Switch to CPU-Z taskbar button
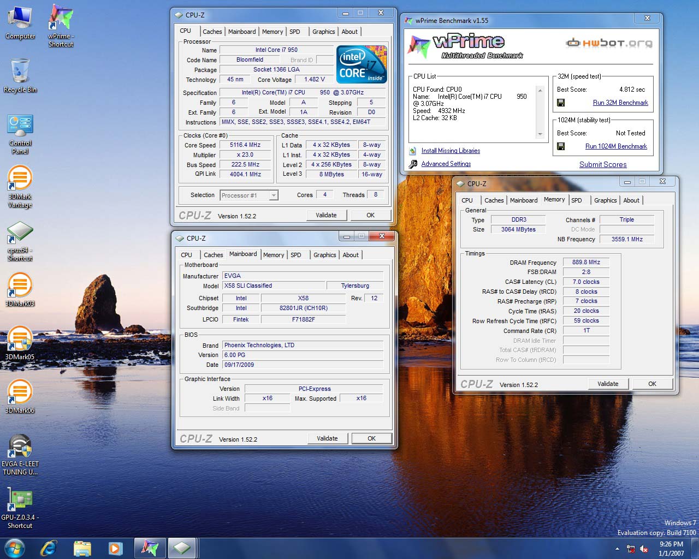The height and width of the screenshot is (559, 699). (182, 548)
